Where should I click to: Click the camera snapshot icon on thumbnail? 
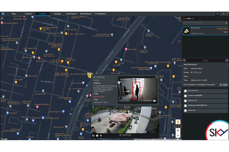[x=154, y=101]
